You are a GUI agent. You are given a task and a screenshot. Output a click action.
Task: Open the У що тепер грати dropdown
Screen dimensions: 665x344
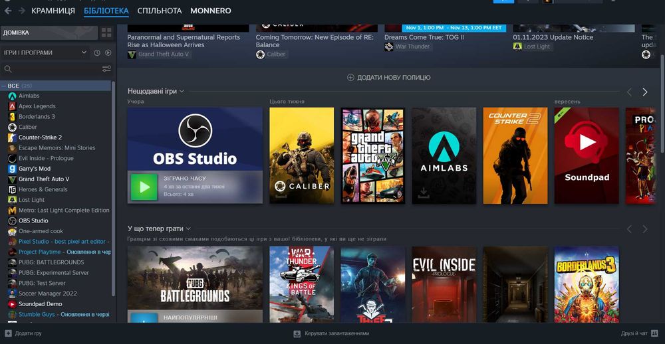coord(188,228)
